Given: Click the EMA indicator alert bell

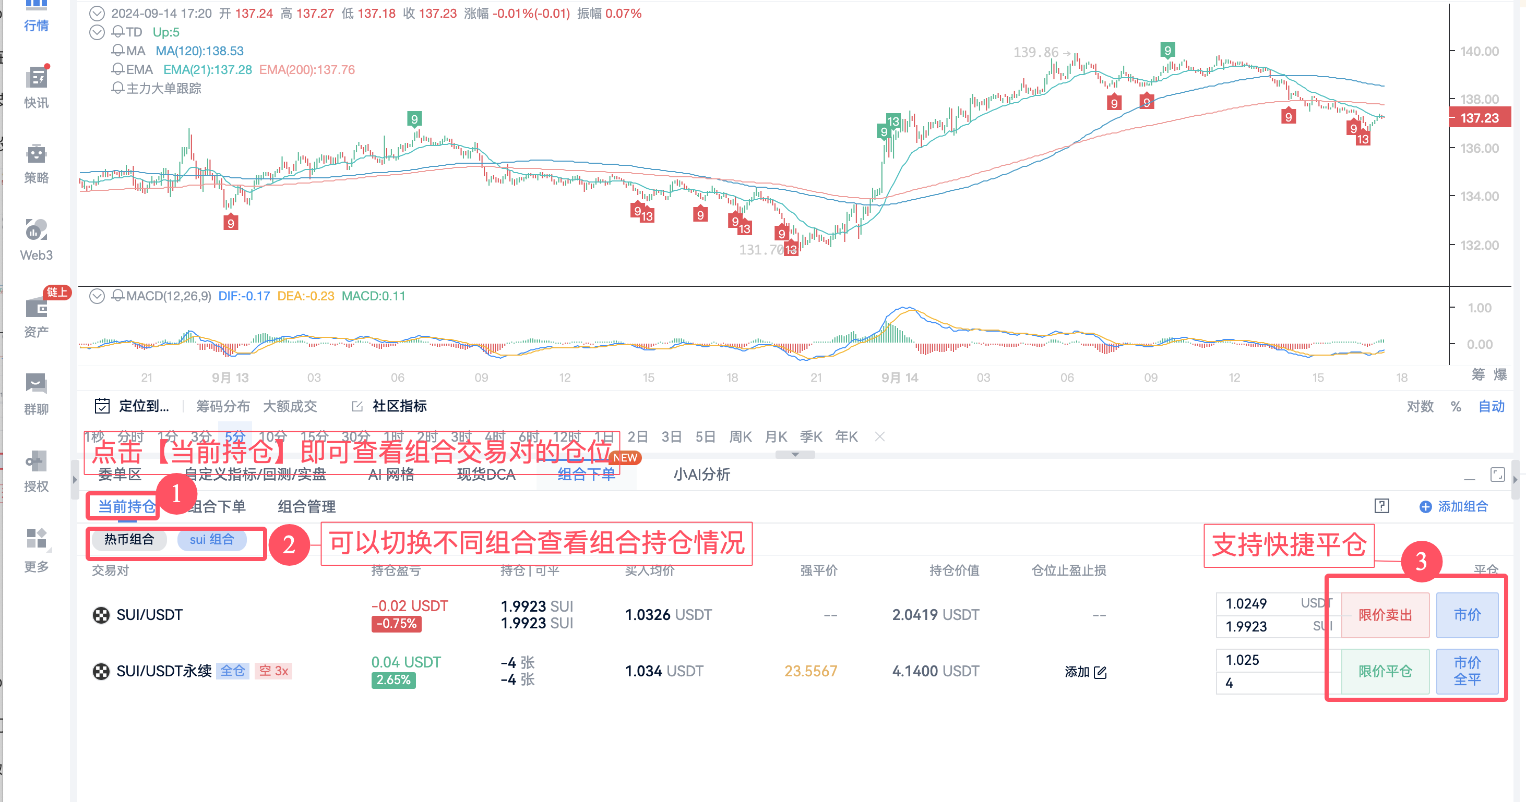Looking at the screenshot, I should click(118, 69).
